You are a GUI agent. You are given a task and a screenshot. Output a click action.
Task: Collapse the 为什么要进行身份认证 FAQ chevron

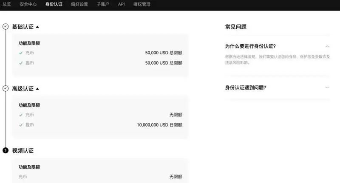coord(327,46)
